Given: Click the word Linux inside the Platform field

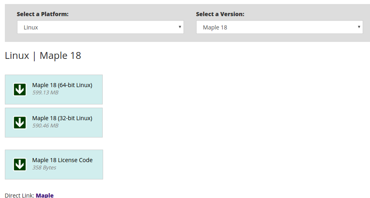Looking at the screenshot, I should tap(31, 27).
